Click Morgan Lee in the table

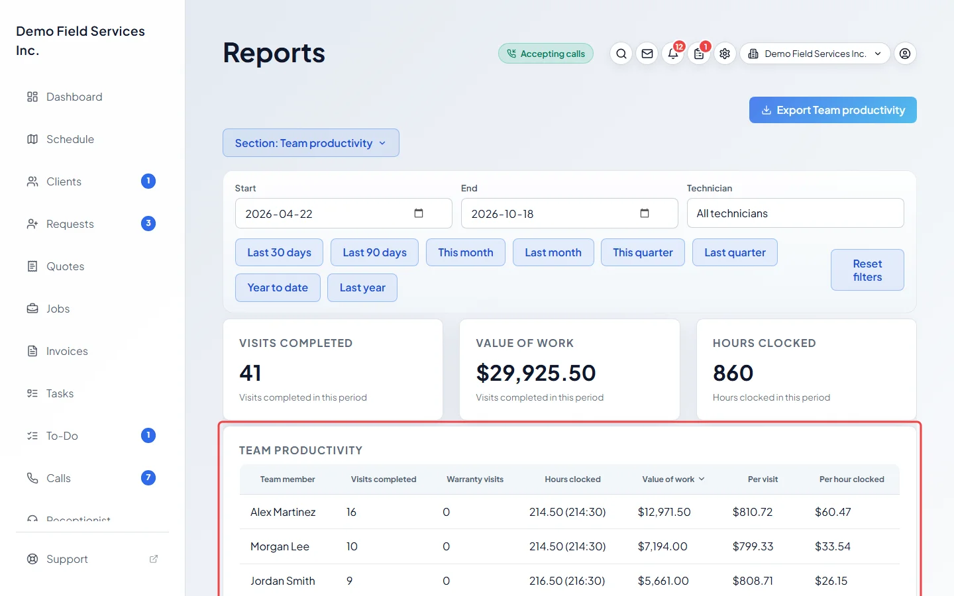280,546
